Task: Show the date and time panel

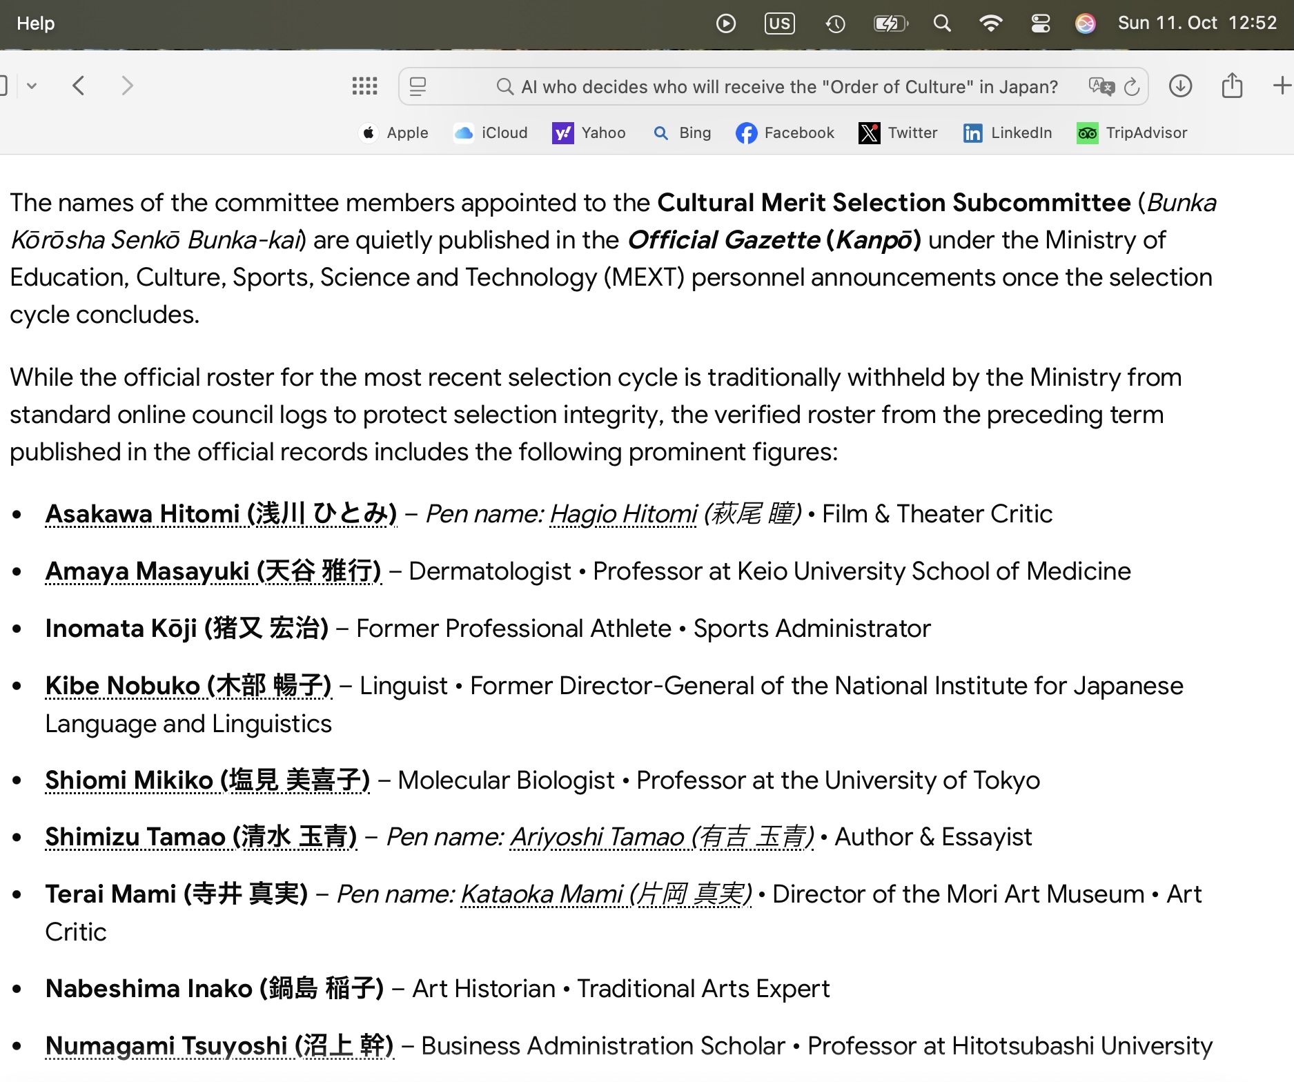Action: tap(1197, 23)
